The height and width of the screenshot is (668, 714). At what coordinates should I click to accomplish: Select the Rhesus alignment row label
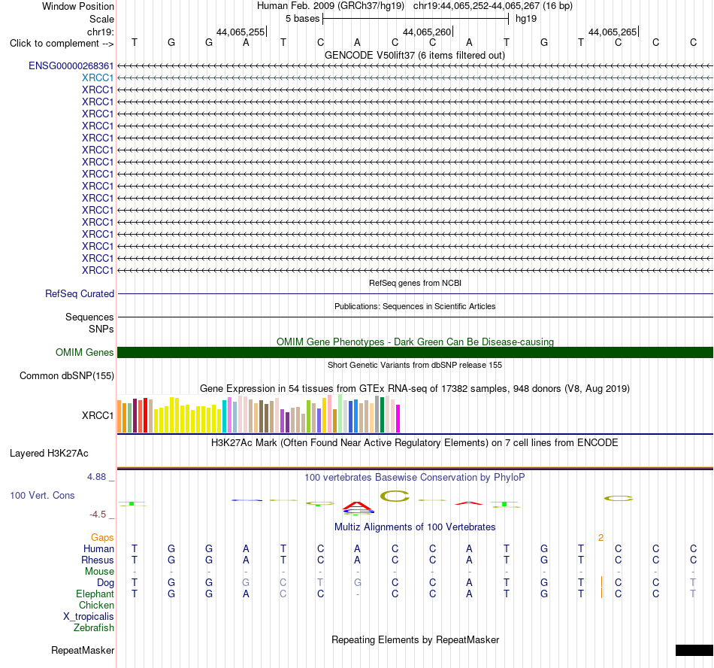tap(98, 560)
